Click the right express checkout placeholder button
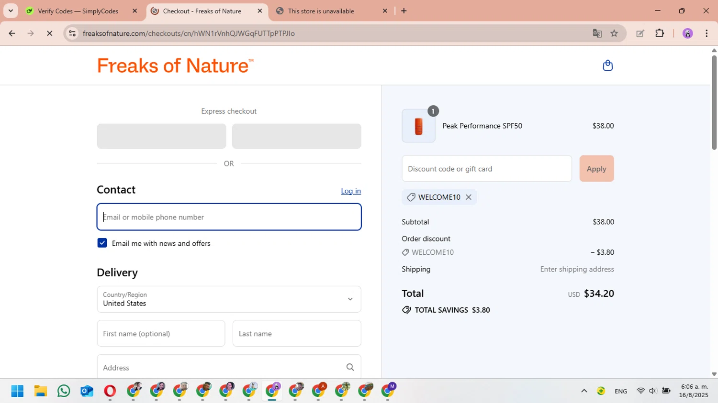Viewport: 718px width, 403px height. tap(296, 136)
